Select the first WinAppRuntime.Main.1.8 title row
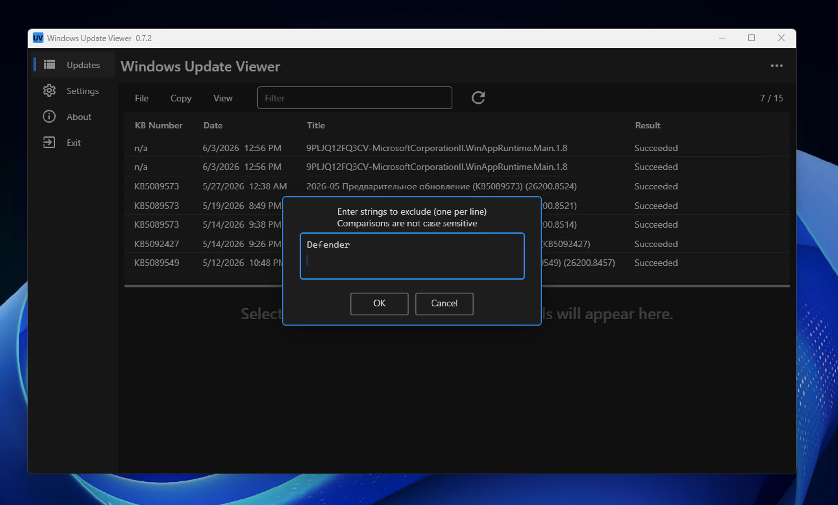Image resolution: width=838 pixels, height=505 pixels. coord(437,148)
